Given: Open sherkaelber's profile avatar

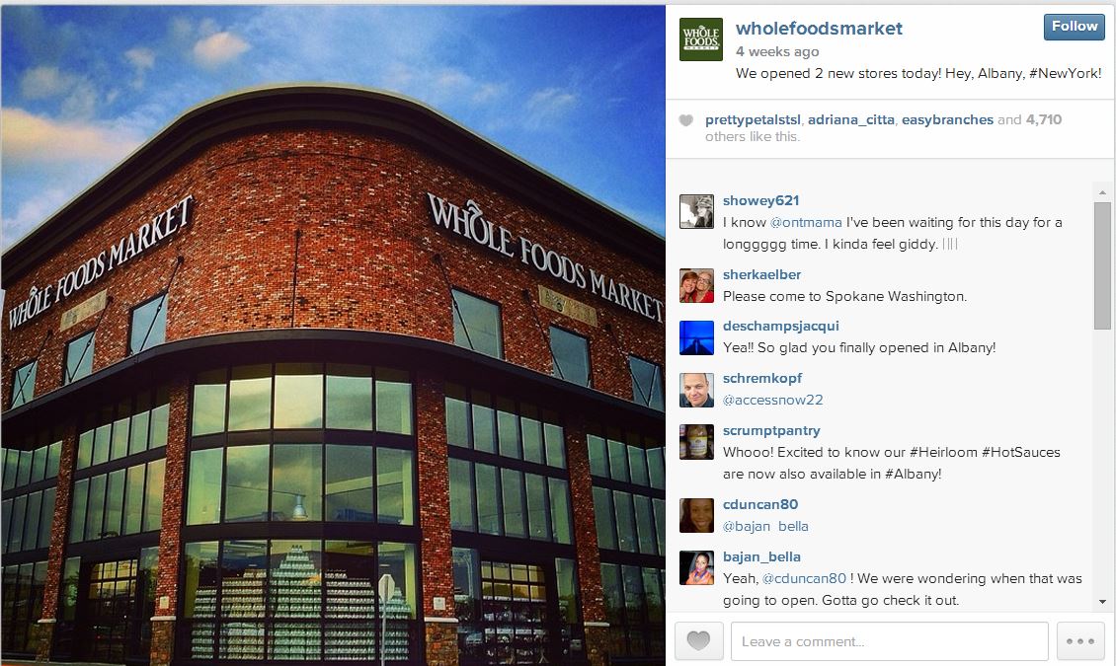Looking at the screenshot, I should tap(696, 285).
